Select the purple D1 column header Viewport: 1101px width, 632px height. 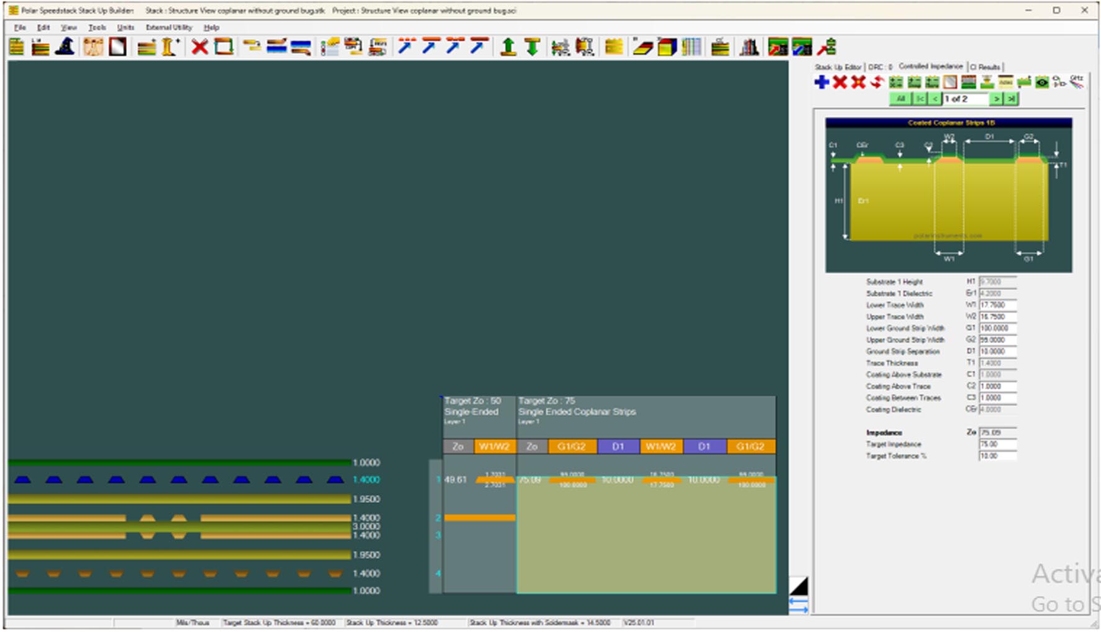[618, 446]
